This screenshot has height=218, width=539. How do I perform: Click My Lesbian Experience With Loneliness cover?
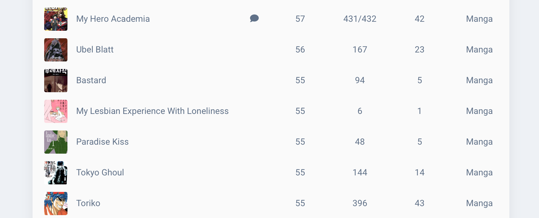tap(56, 111)
